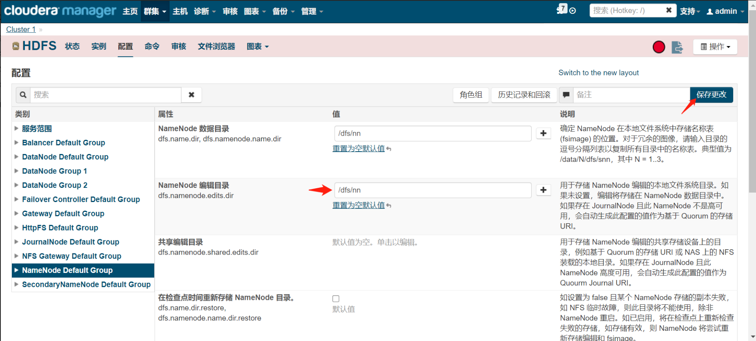756x341 pixels.
Task: Open the 管理 dropdown menu
Action: point(312,11)
